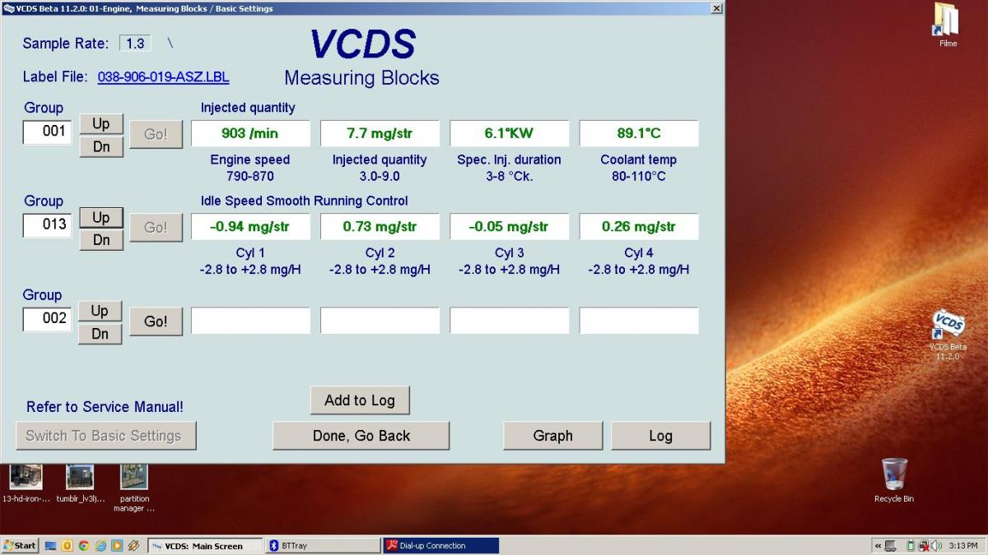Screen dimensions: 988x555
Task: Click the Coolant temp 80-110°C label
Action: (639, 168)
